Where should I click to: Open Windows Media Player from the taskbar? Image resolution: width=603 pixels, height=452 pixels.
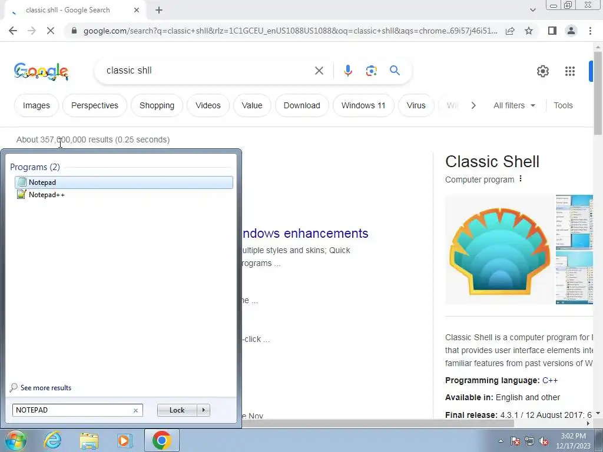click(125, 440)
